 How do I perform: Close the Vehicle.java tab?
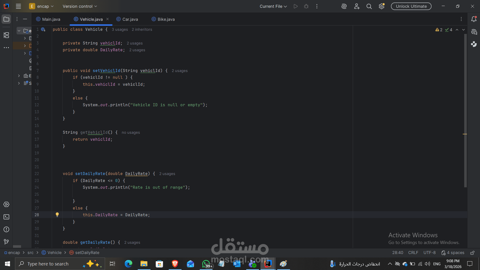click(x=107, y=19)
